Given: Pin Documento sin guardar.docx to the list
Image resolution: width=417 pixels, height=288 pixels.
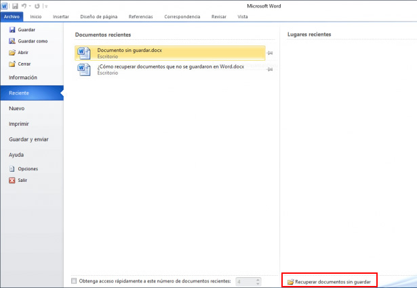Looking at the screenshot, I should (x=270, y=53).
